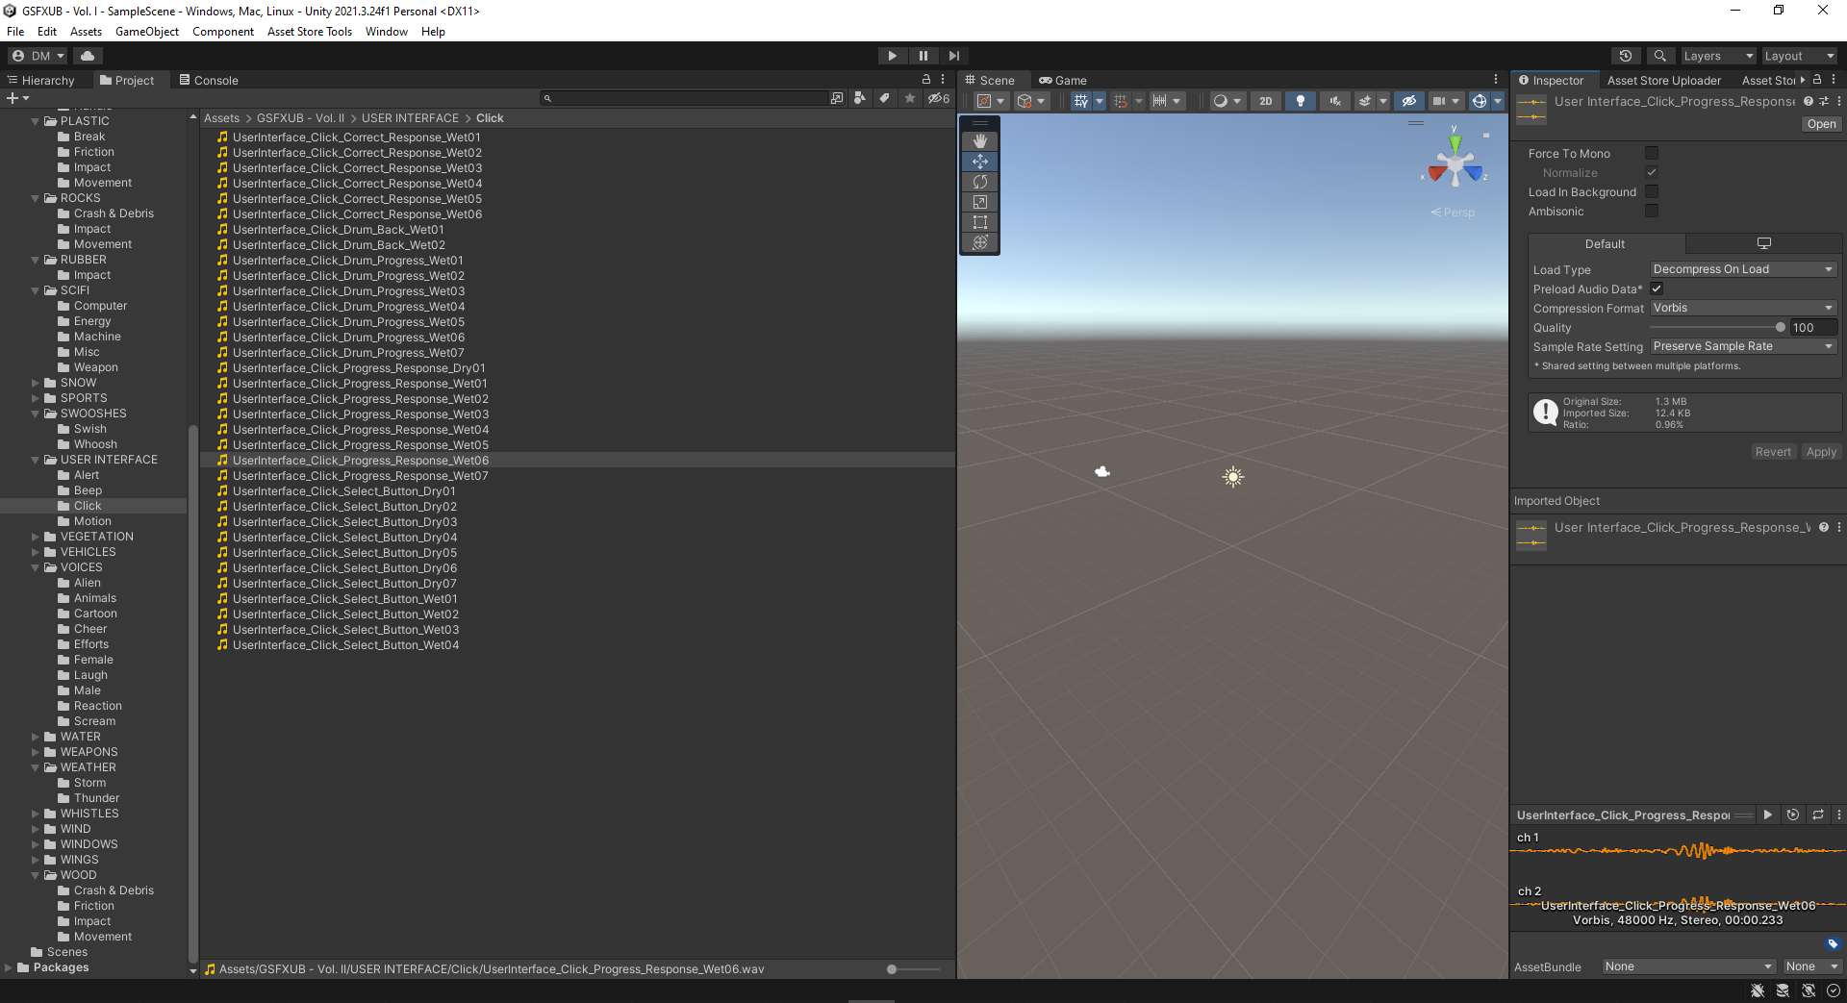Click the Step frame button
This screenshot has width=1847, height=1003.
953,56
